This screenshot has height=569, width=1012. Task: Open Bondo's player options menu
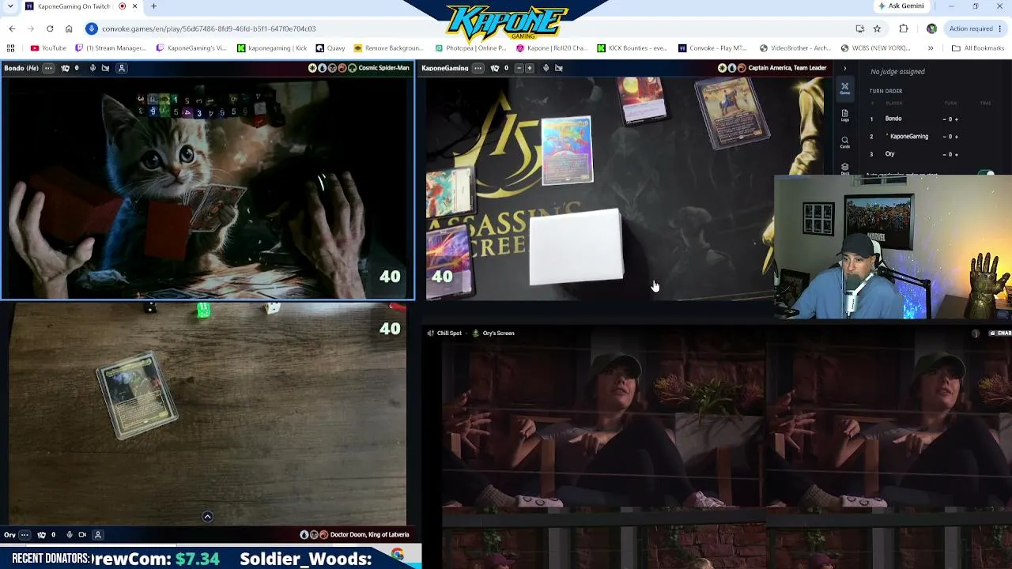click(x=48, y=68)
